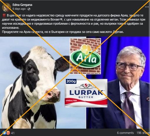Screen dimensions: 150x136
Task: Click the angry reaction icon
Action: [8, 133]
